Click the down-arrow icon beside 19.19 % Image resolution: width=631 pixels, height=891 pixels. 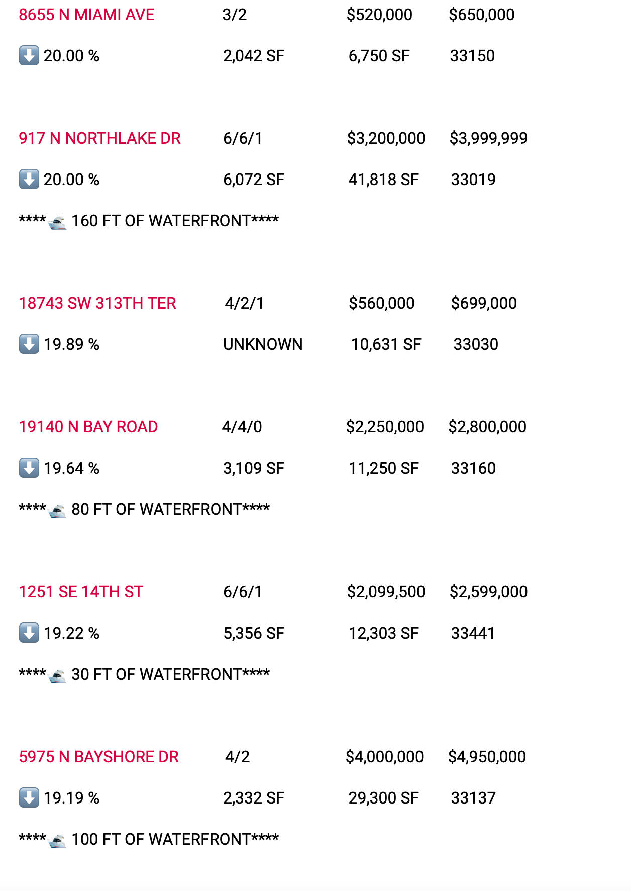pos(29,798)
